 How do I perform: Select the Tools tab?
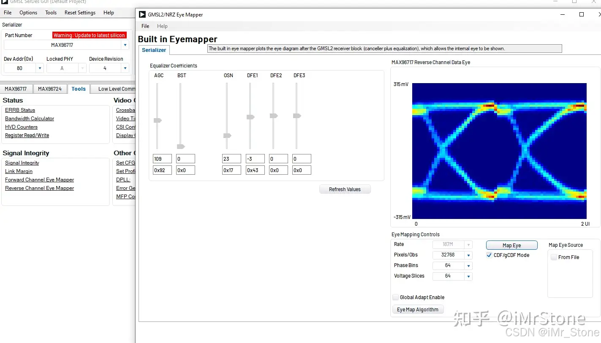point(79,89)
